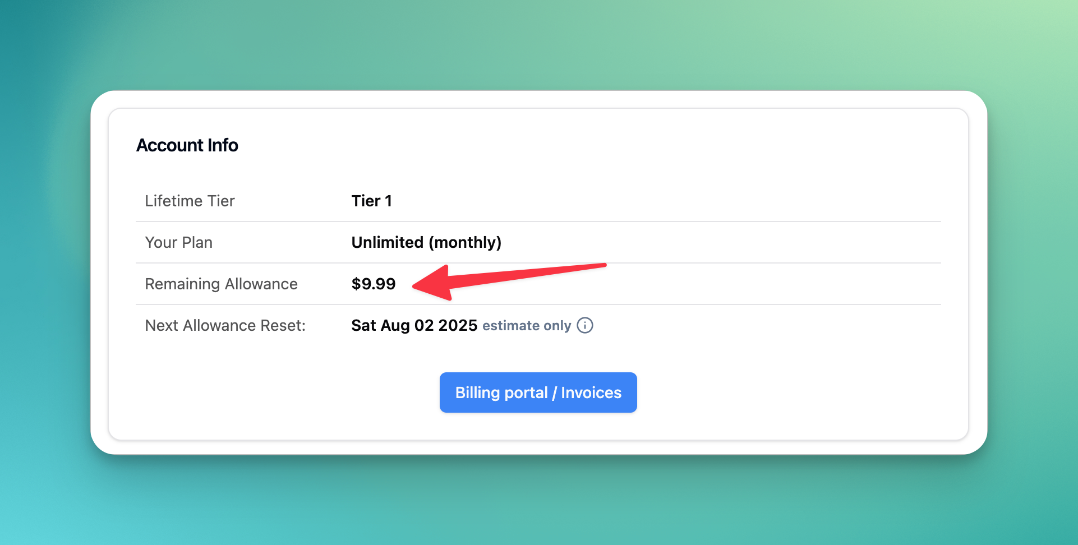Click the word Allowance in Remaining Allowance
Image resolution: width=1078 pixels, height=545 pixels.
click(261, 284)
